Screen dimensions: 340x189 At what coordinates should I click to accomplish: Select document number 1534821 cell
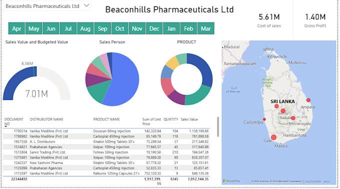click(x=20, y=147)
